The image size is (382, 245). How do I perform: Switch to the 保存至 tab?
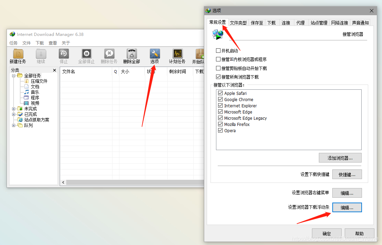[x=257, y=23]
